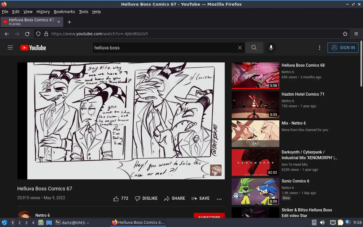The width and height of the screenshot is (363, 227).
Task: Open the Tools menu
Action: coord(83,12)
